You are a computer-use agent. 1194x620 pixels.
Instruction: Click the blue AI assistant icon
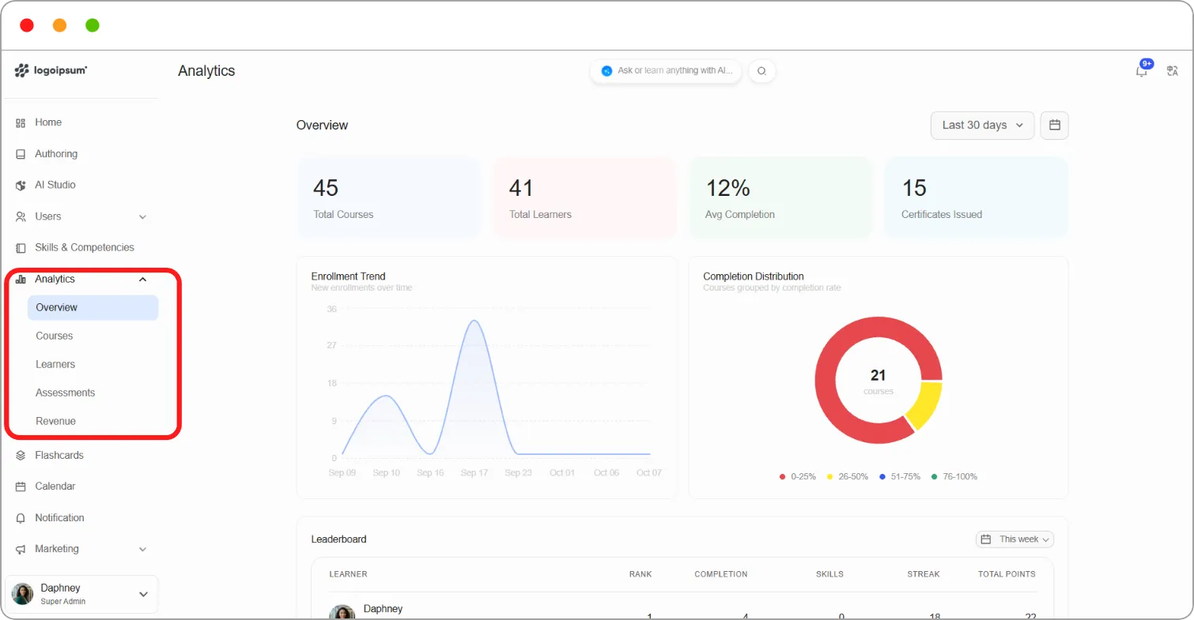click(606, 71)
